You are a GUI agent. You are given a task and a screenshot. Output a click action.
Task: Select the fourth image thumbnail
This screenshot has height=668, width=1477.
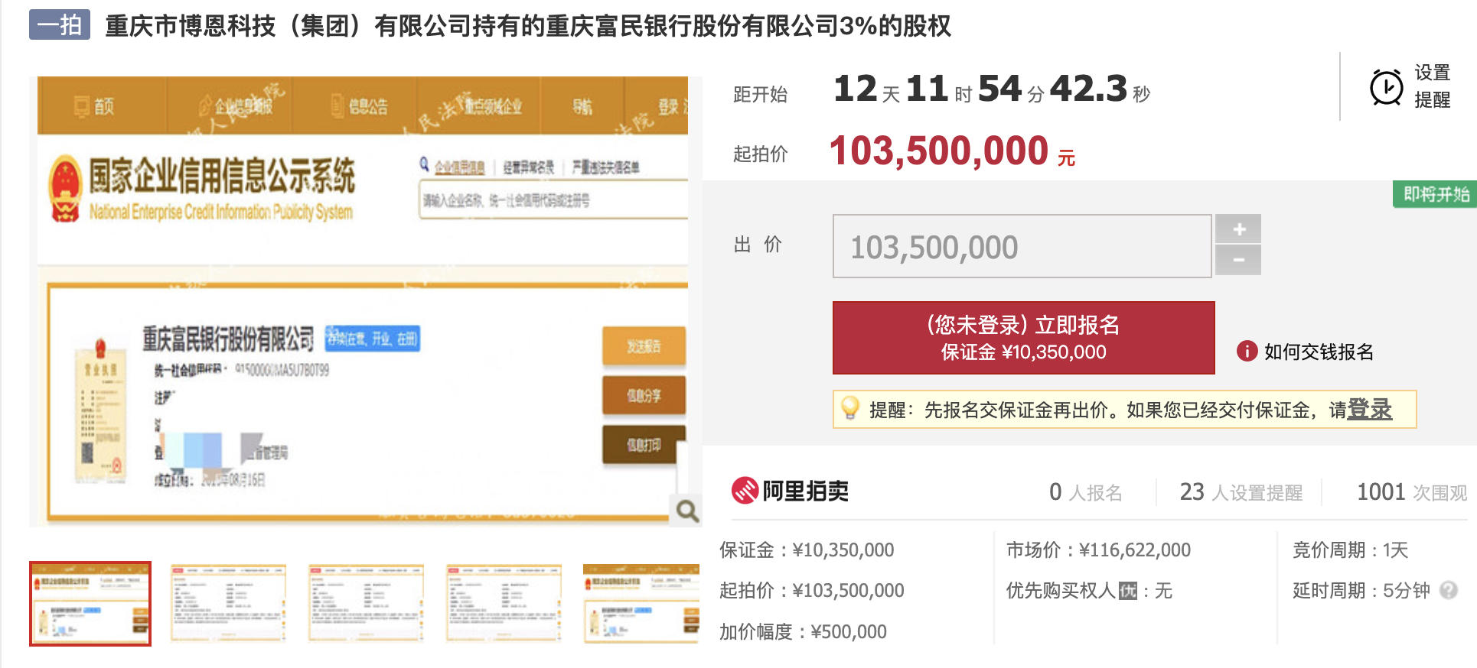[x=504, y=604]
